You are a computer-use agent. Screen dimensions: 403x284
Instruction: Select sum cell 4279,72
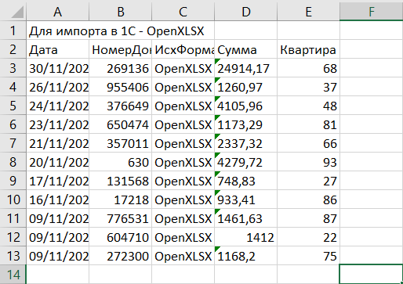(x=245, y=162)
